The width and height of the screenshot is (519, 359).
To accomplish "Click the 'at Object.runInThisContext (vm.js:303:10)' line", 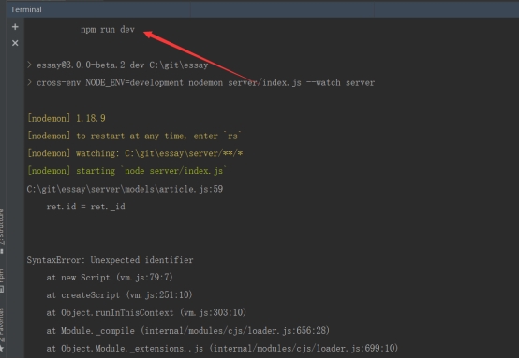I will pyautogui.click(x=146, y=313).
